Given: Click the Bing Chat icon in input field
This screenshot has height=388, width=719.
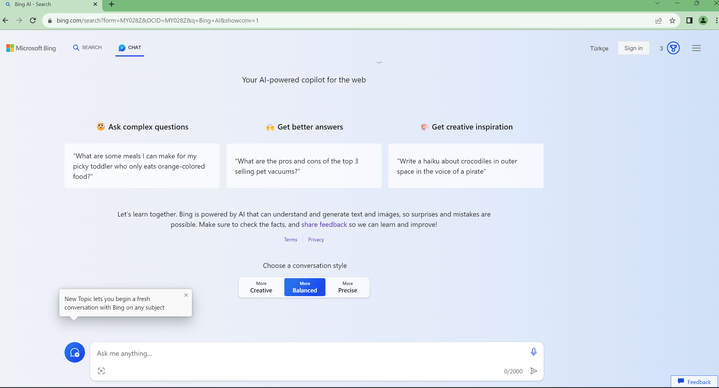Looking at the screenshot, I should pos(74,353).
